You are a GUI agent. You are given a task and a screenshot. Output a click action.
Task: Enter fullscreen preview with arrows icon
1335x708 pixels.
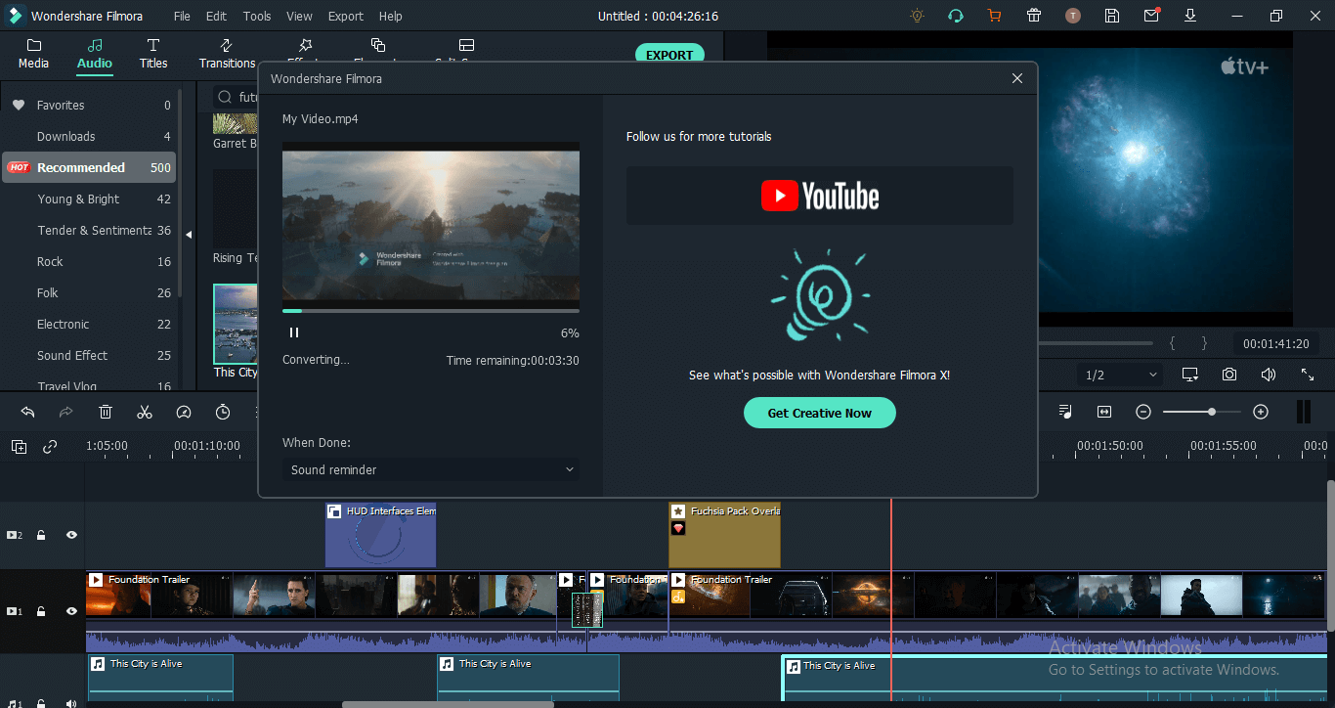[1308, 375]
